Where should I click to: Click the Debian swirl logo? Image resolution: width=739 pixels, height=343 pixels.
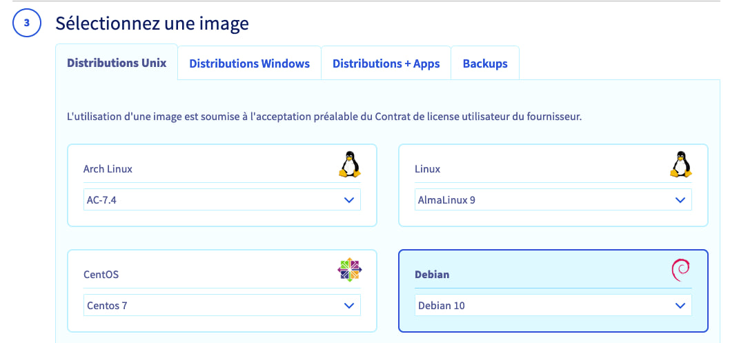coord(680,270)
